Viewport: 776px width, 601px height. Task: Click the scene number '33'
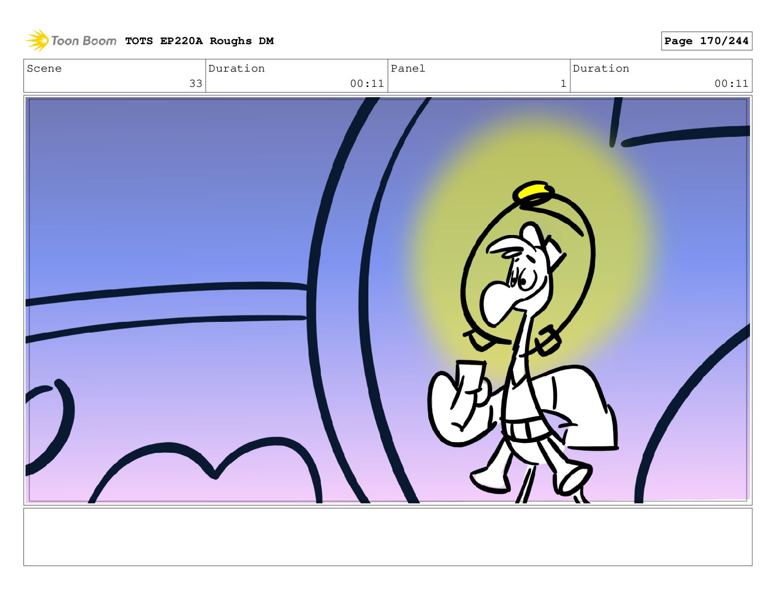pyautogui.click(x=196, y=83)
